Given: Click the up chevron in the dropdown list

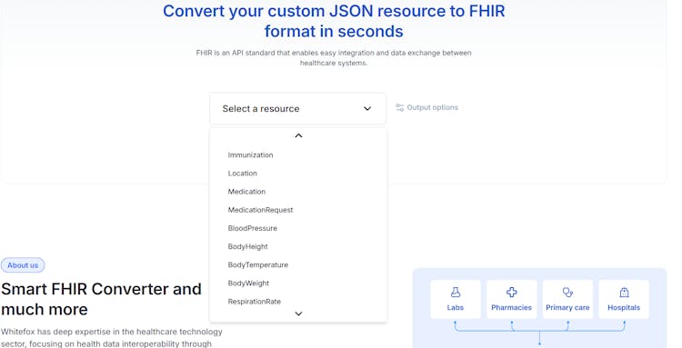Looking at the screenshot, I should 298,136.
